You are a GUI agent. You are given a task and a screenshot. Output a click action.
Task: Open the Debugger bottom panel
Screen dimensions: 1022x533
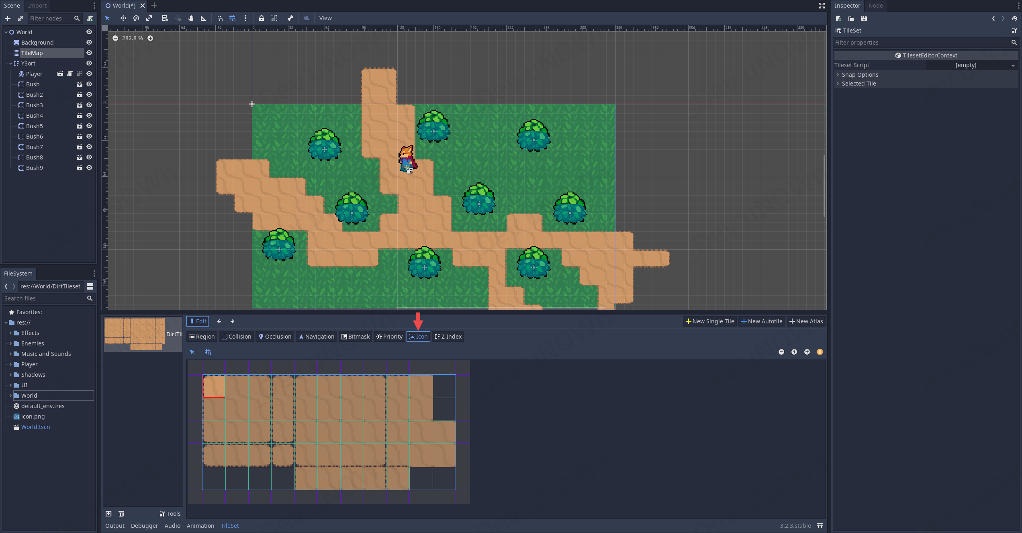pyautogui.click(x=144, y=526)
